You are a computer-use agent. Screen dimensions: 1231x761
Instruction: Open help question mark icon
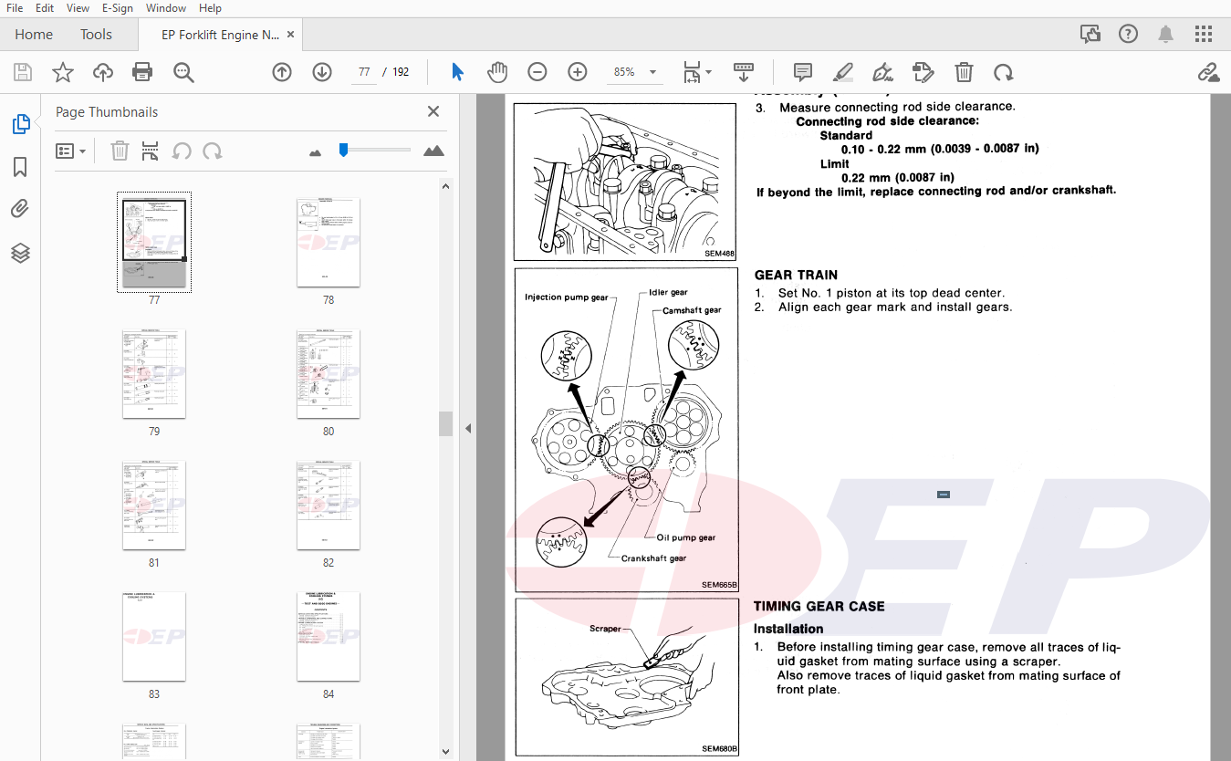[x=1128, y=35]
